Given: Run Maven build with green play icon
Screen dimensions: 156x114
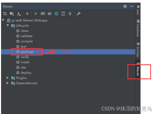Looking at the screenshot, I should pos(36,14).
